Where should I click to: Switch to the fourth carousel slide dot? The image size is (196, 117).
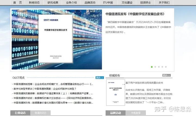[162, 67]
